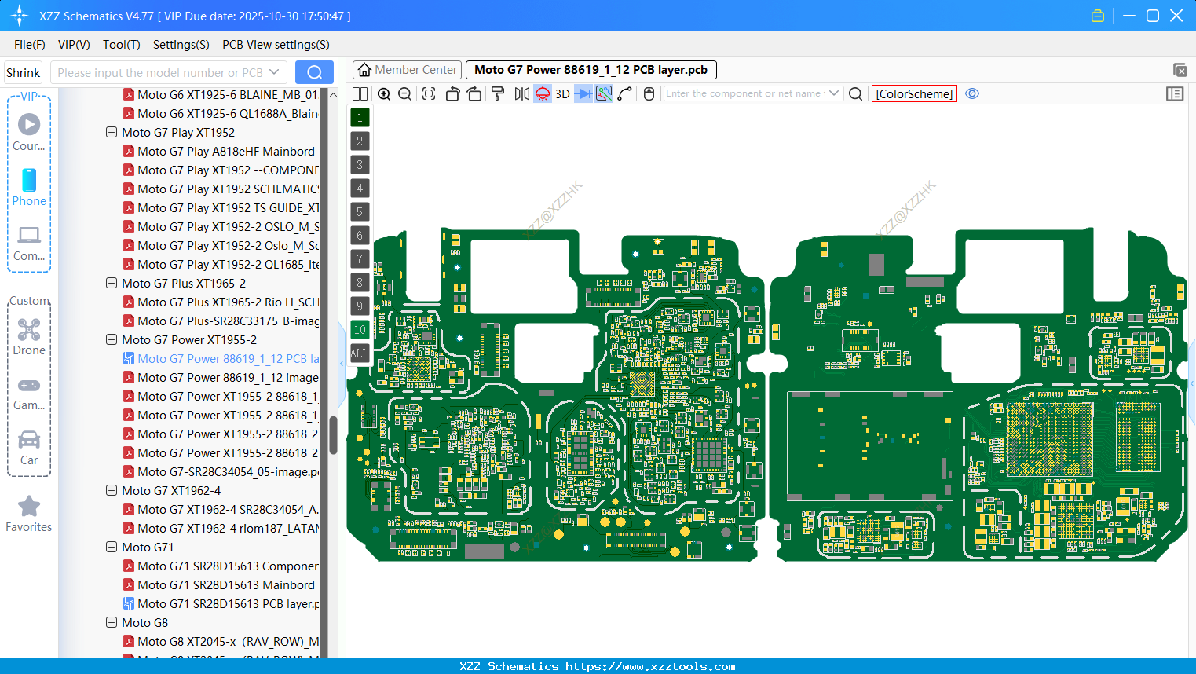Expand the component or net name dropdown

[x=836, y=93]
